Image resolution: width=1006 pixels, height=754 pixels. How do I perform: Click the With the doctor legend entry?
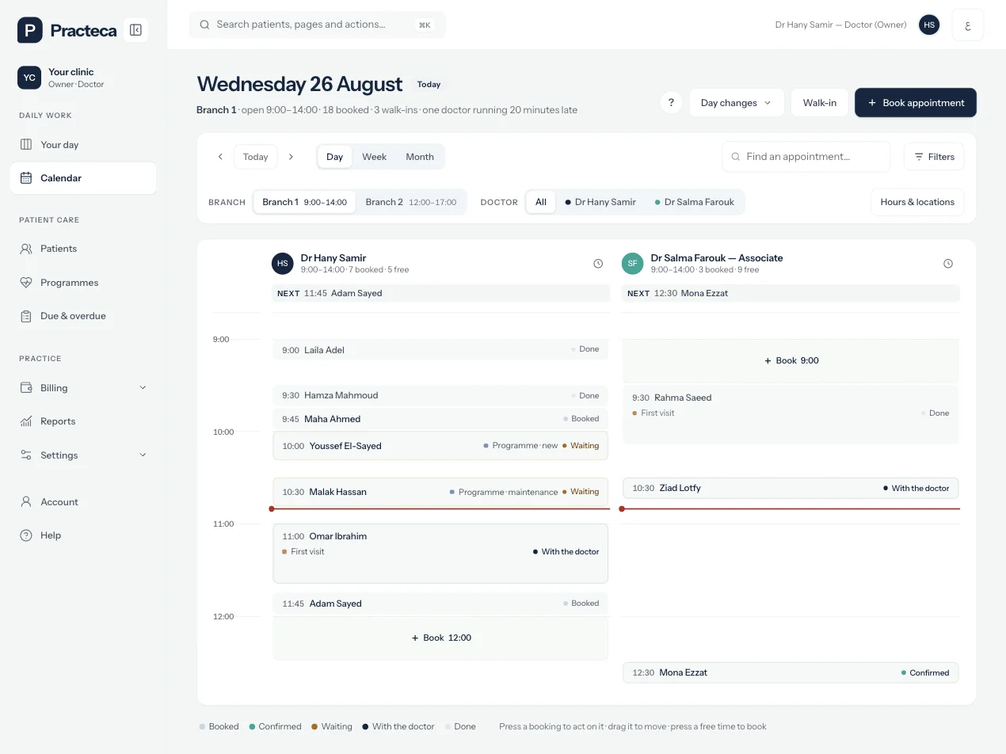(x=398, y=726)
